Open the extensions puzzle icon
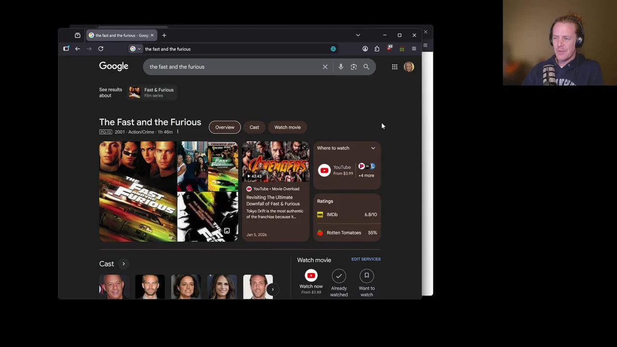 377,49
